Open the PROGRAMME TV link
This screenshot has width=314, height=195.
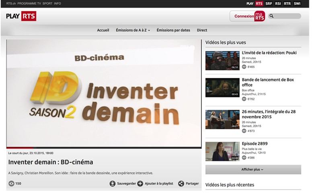click(29, 3)
